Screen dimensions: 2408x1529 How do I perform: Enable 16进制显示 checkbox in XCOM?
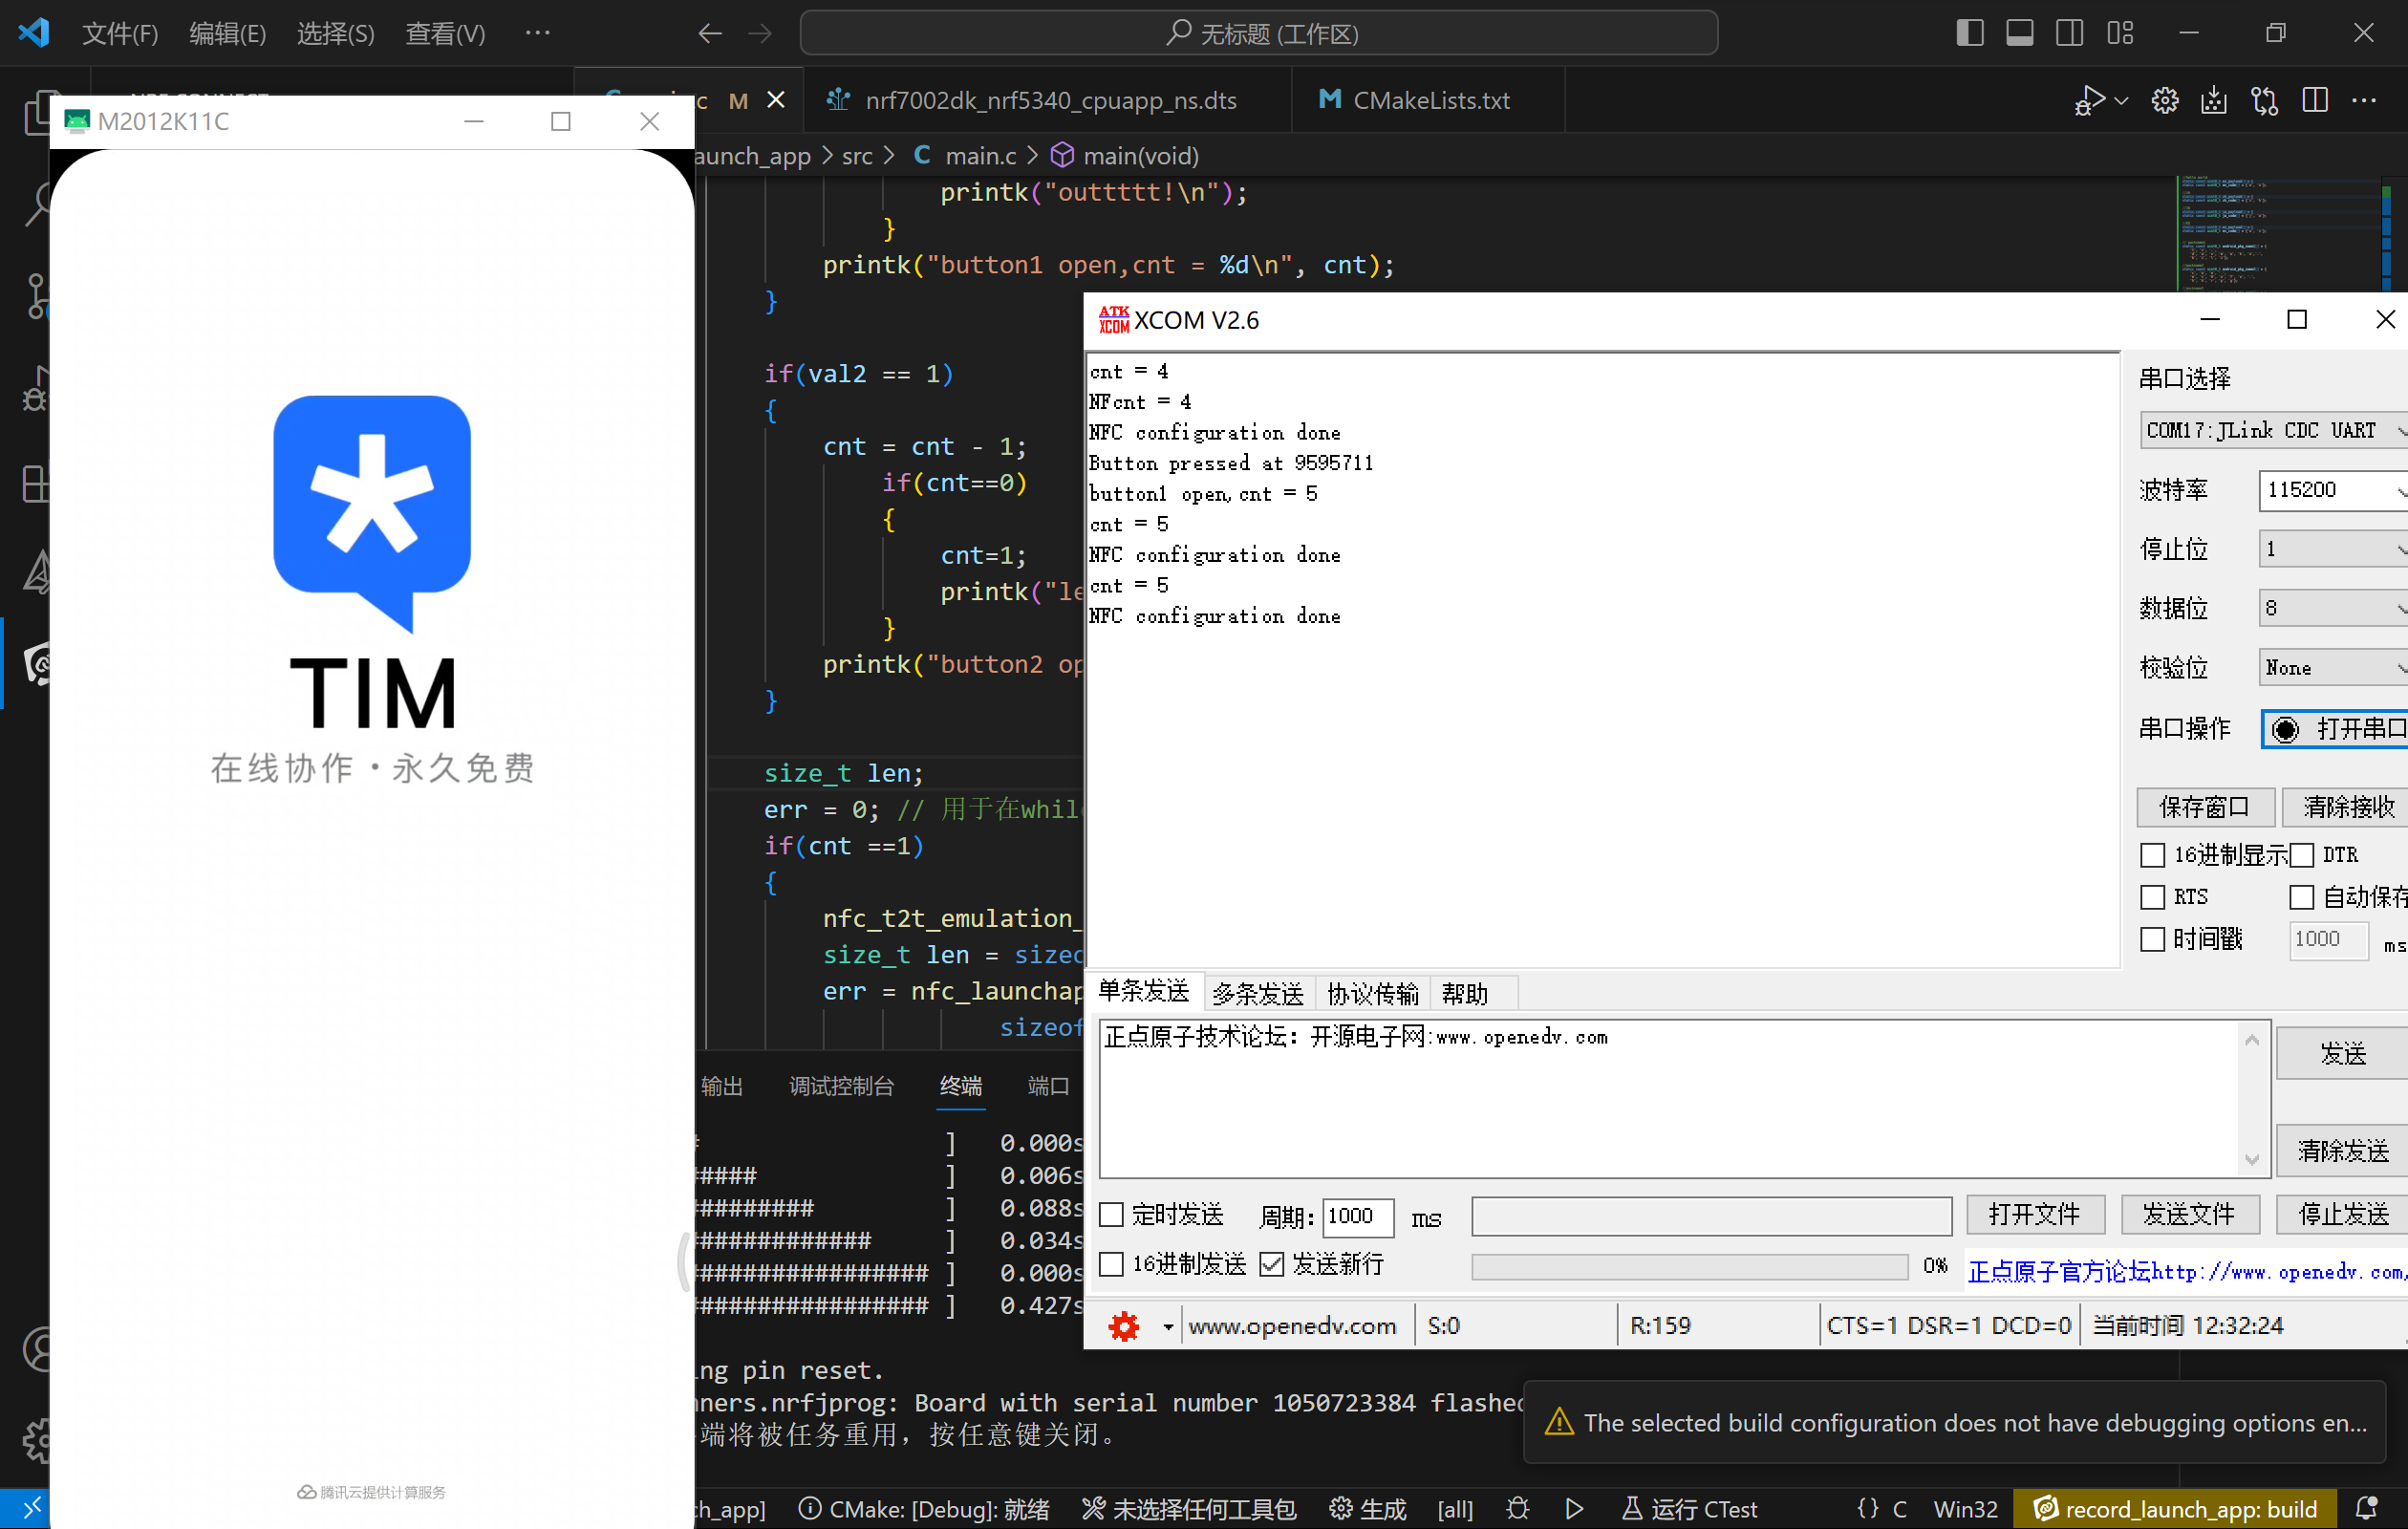(2152, 855)
